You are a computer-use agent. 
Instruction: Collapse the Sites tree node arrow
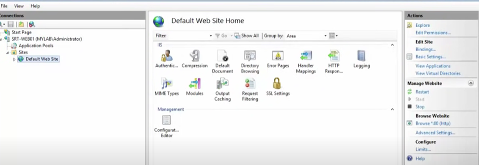coord(7,52)
